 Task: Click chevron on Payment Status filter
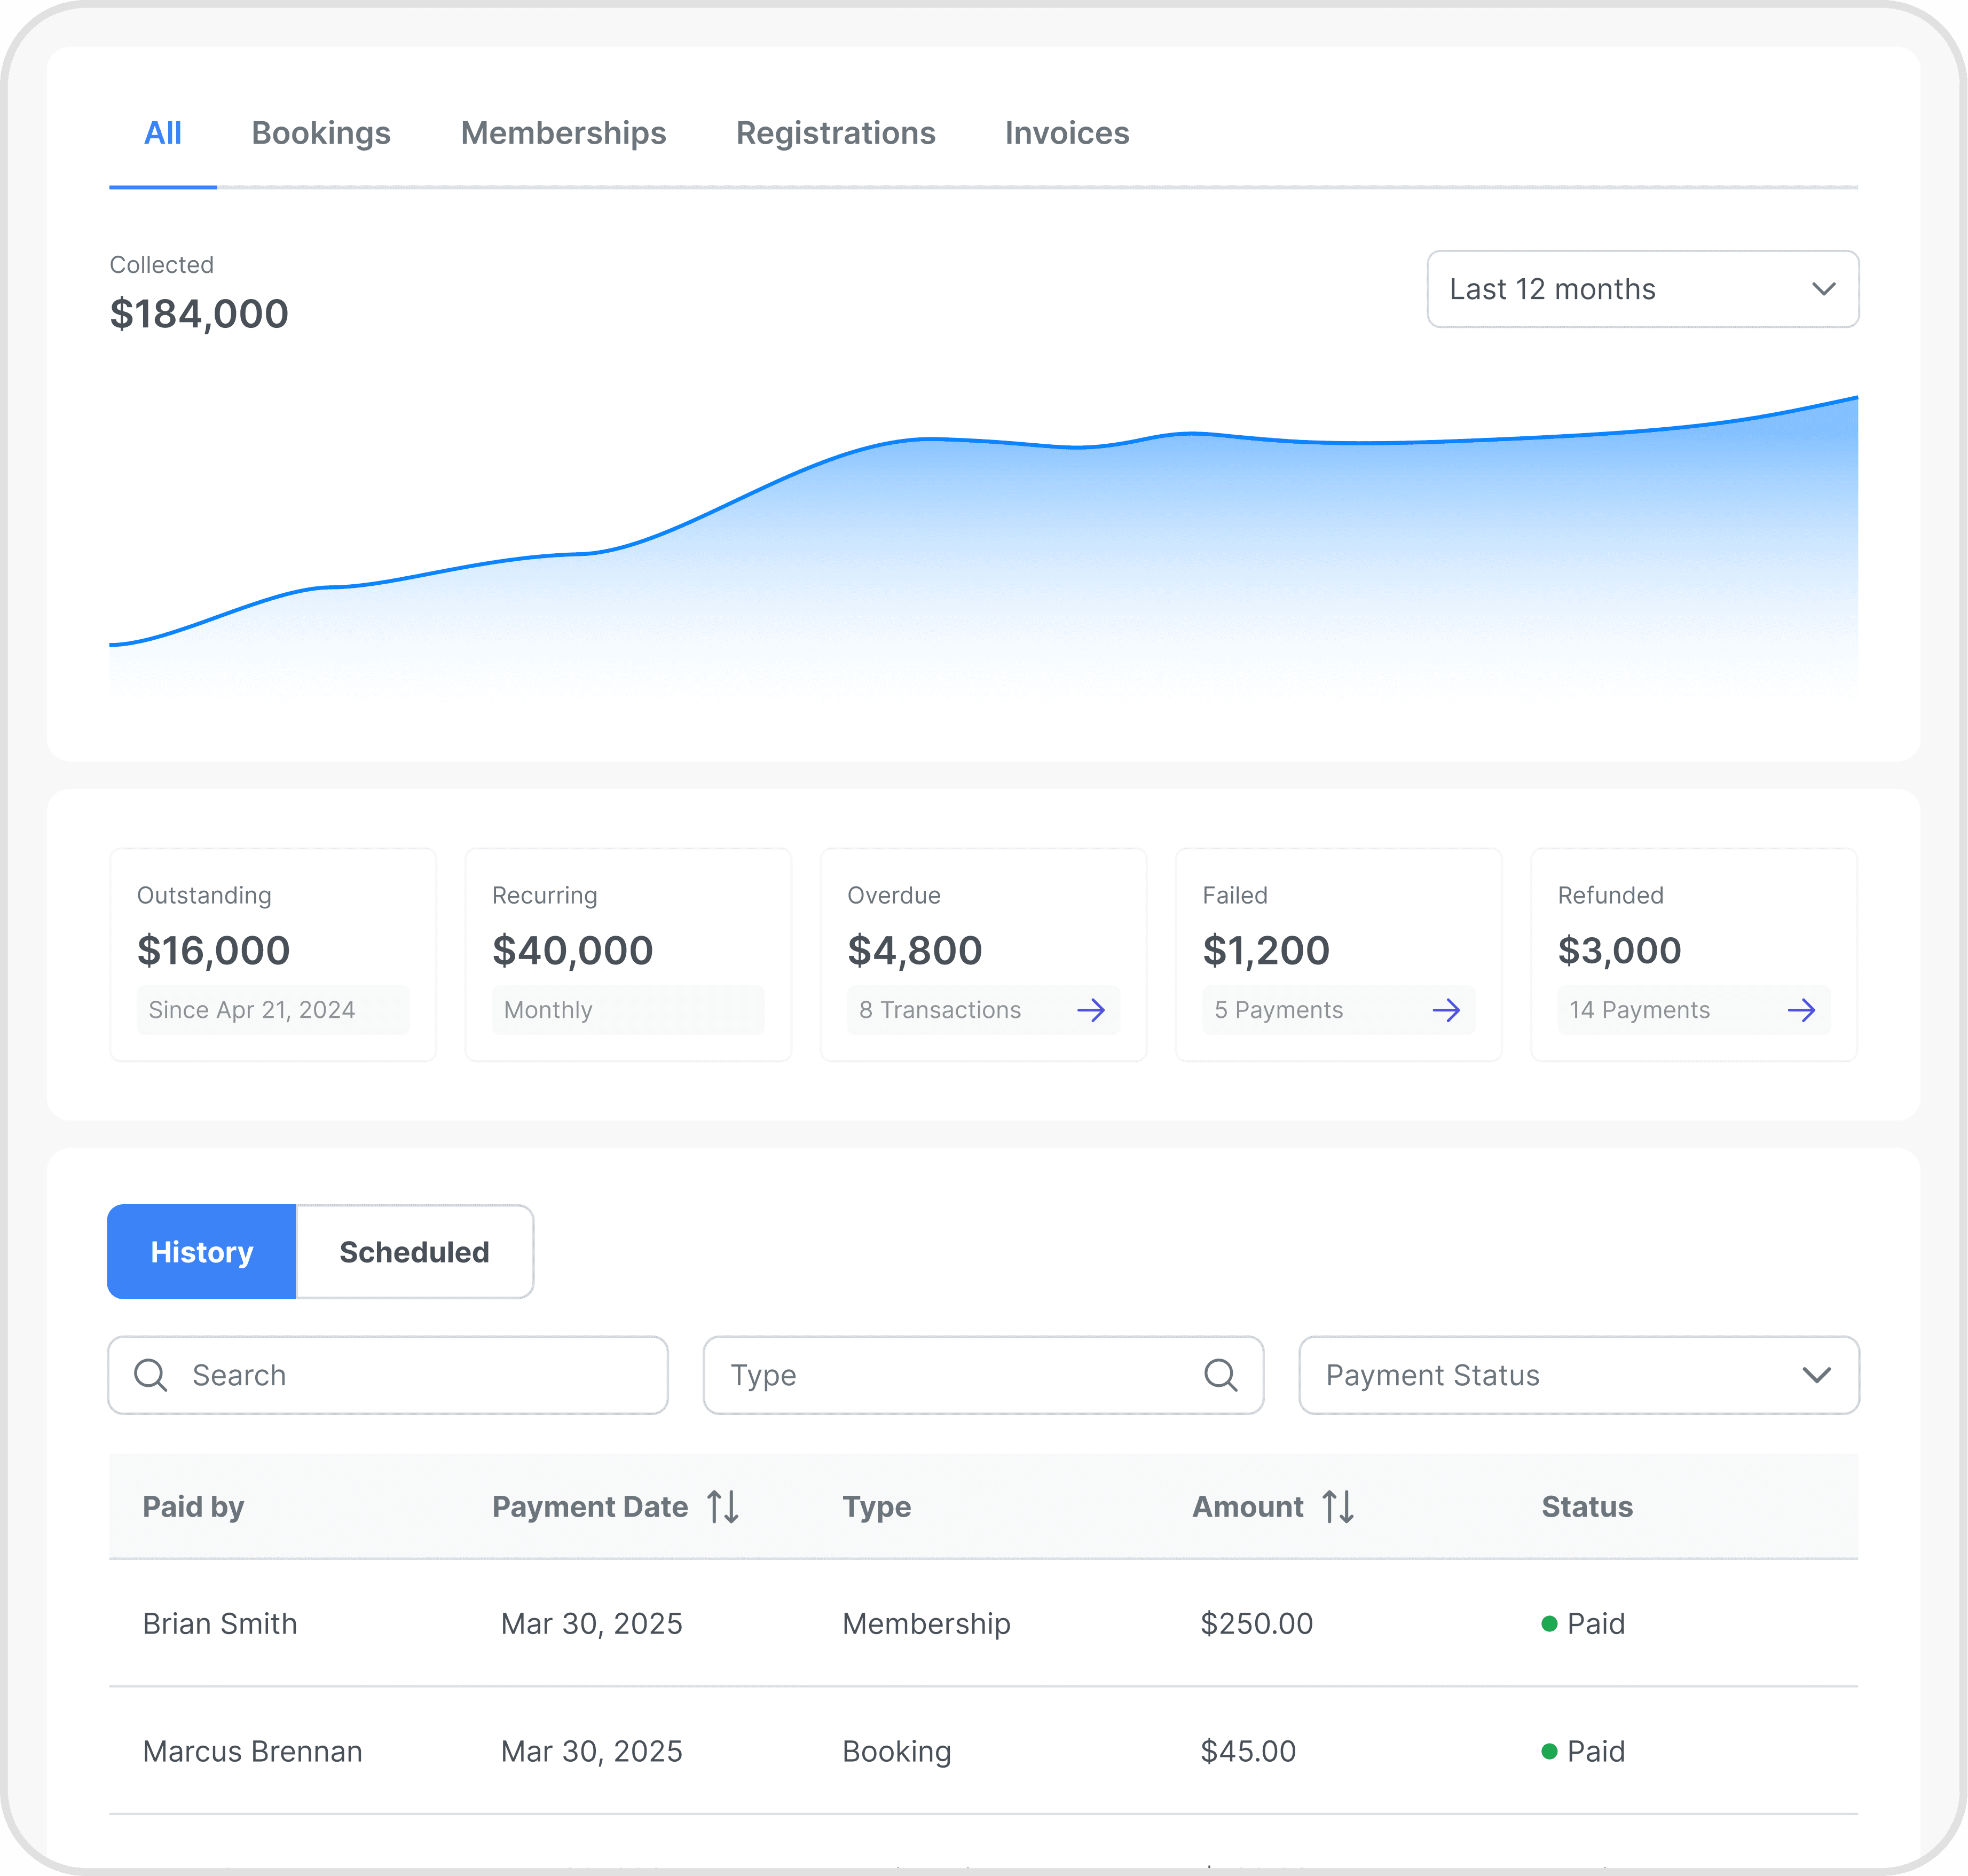(x=1816, y=1375)
